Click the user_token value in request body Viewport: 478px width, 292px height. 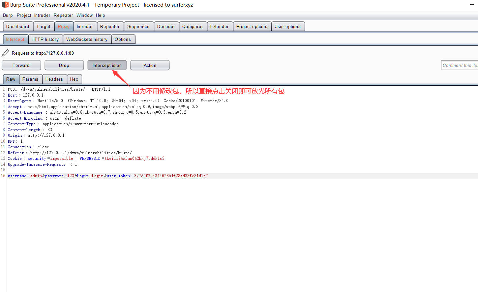(171, 176)
